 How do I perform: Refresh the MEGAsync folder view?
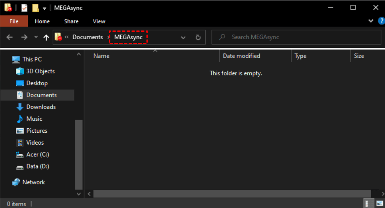pyautogui.click(x=198, y=38)
